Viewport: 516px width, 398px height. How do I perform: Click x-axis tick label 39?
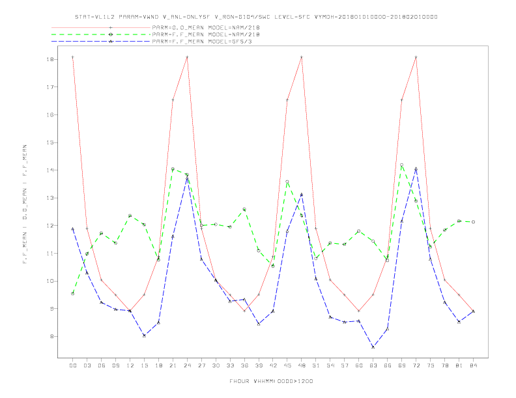pos(259,365)
